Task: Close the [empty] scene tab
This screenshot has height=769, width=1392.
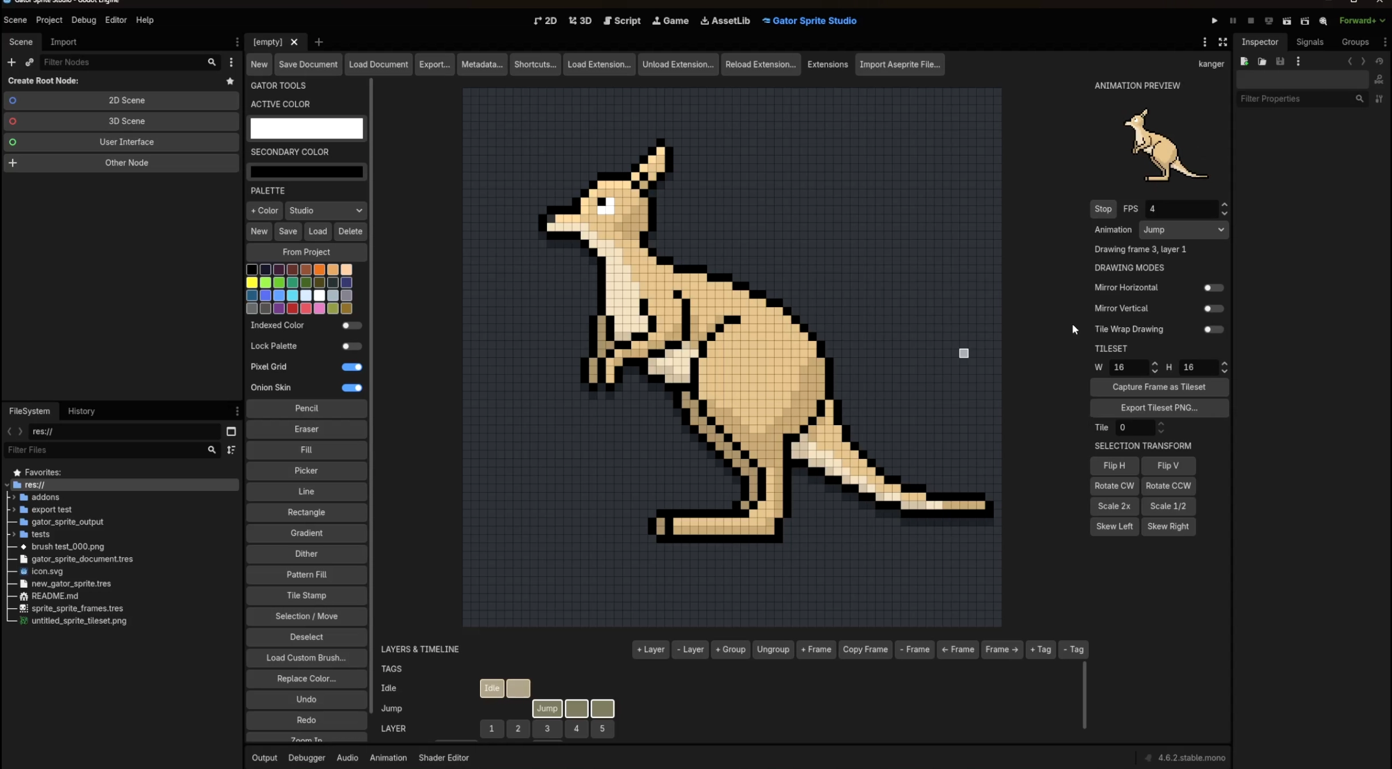Action: coord(294,42)
